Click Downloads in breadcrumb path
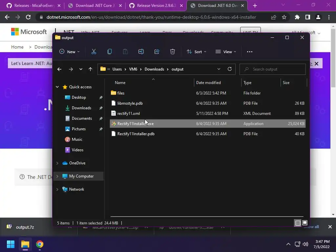Image resolution: width=336 pixels, height=252 pixels. (x=154, y=69)
